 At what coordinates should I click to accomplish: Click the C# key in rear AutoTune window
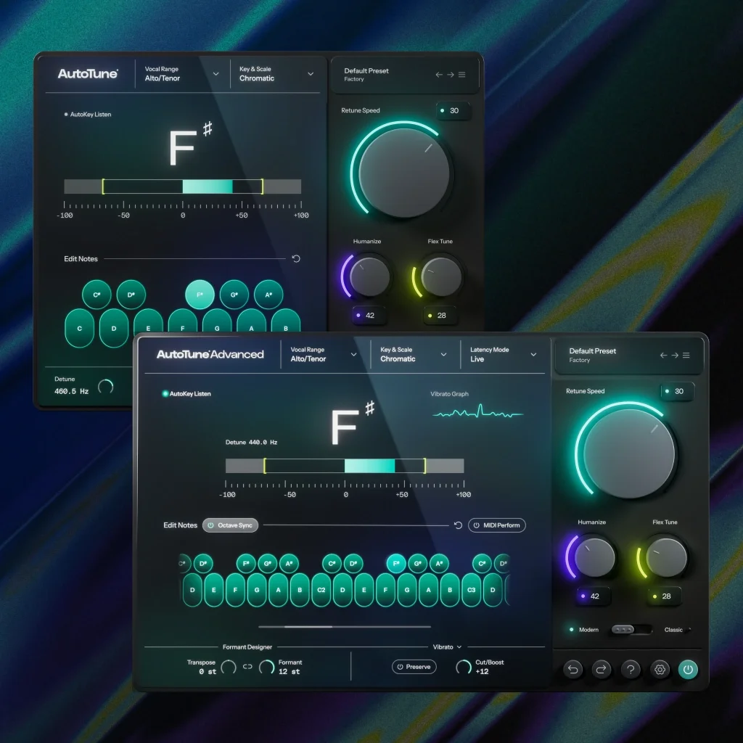click(x=97, y=295)
